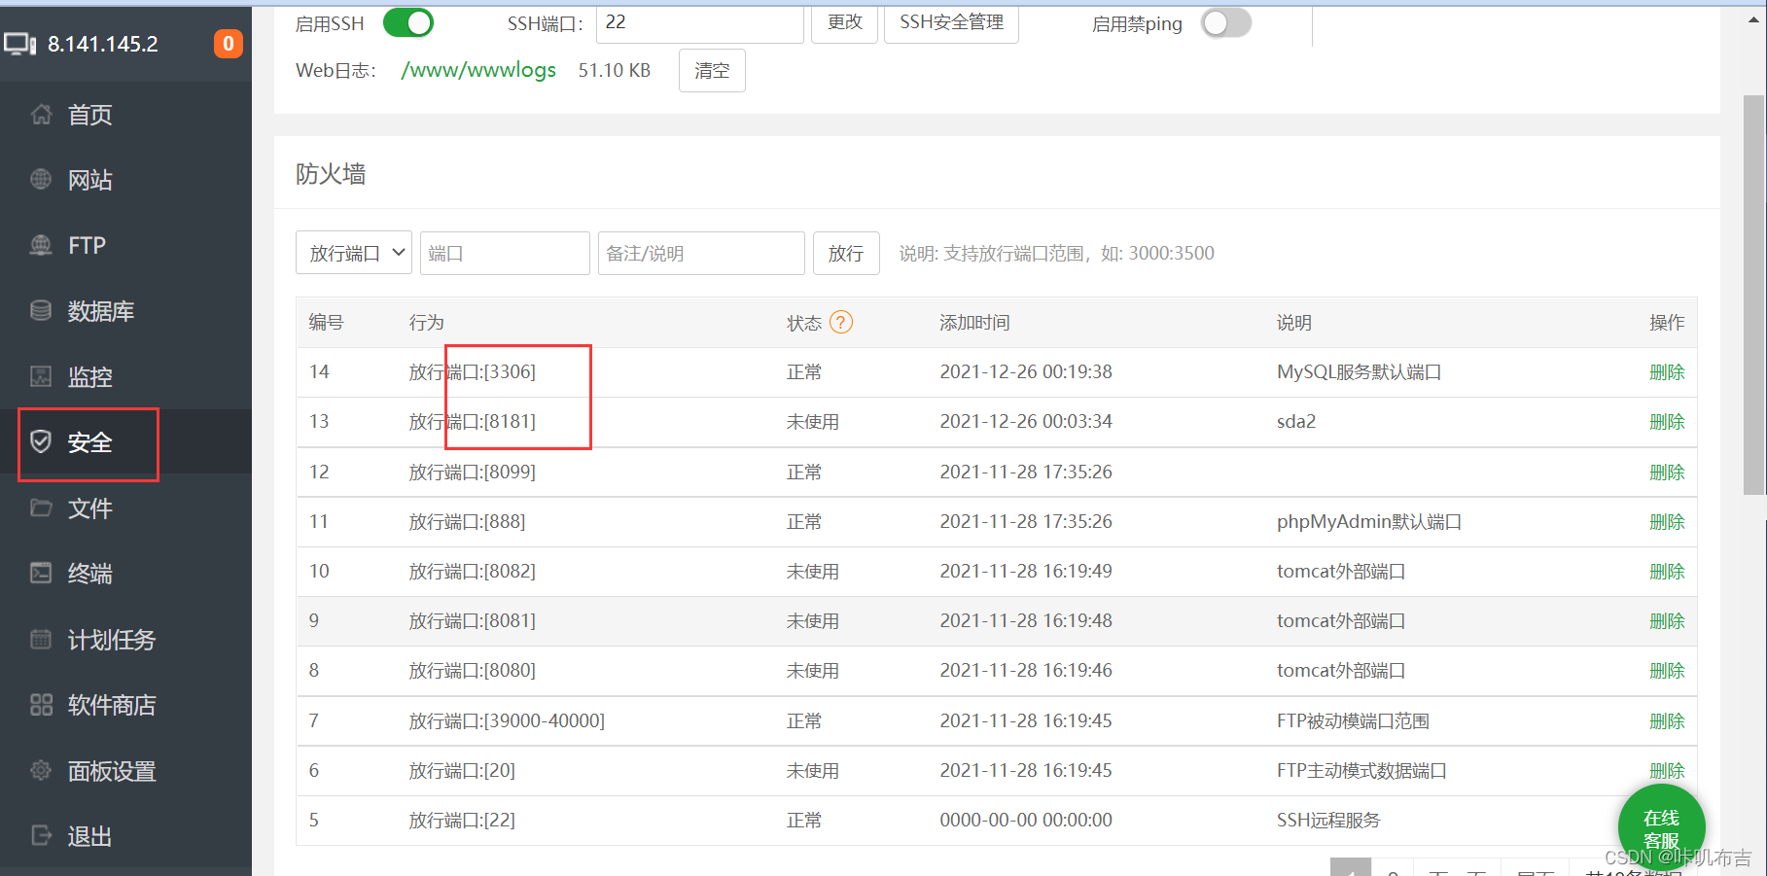Screen dimensions: 1767x876
Task: Click the logout icon beside 退出
Action: pos(41,836)
